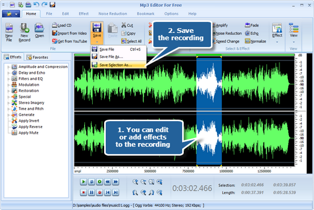
Task: Expand Stereo Imagery category
Action: click(x=9, y=103)
